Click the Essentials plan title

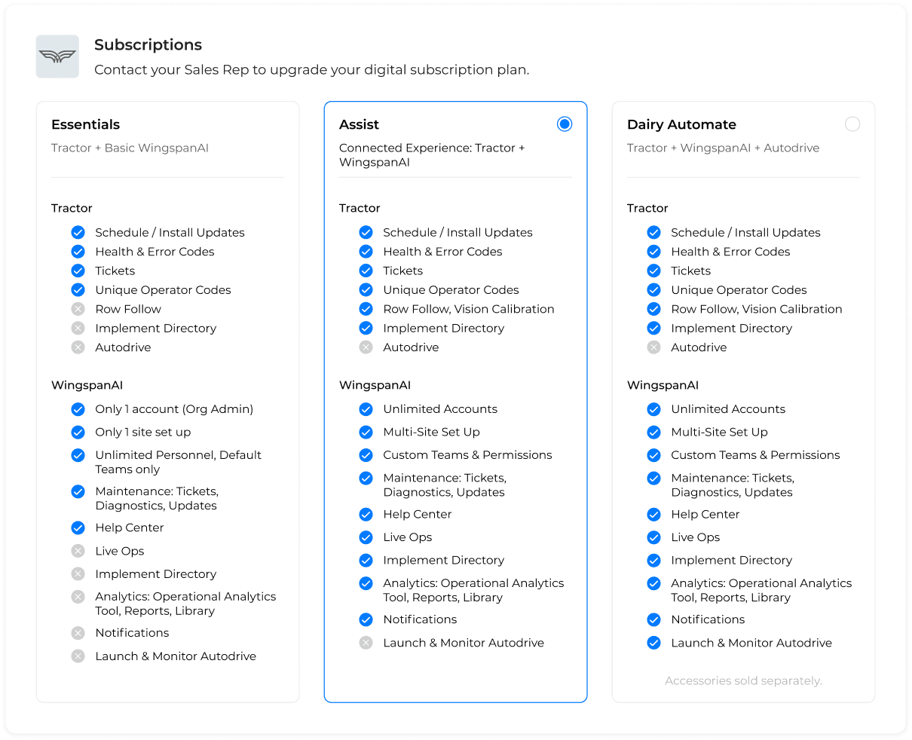85,124
